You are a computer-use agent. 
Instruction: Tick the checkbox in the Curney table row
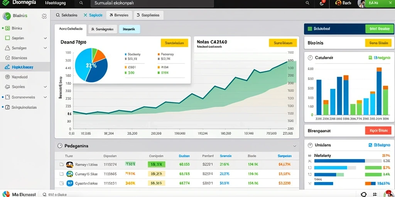tap(61, 174)
